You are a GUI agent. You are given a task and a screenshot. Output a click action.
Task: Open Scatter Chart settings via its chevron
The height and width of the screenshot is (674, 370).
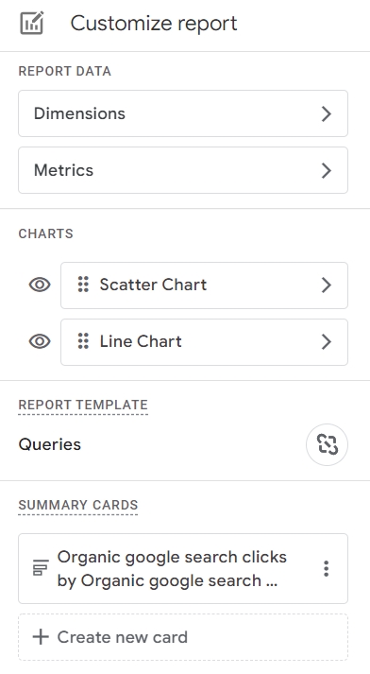[327, 285]
